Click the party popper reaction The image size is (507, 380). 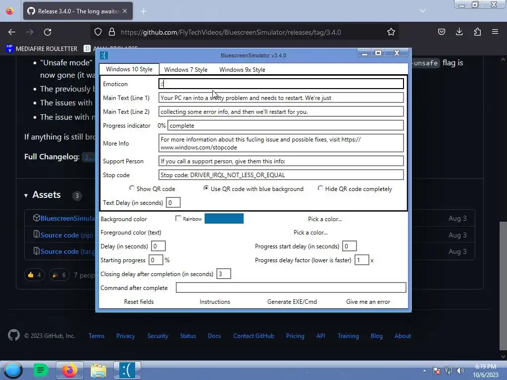coord(59,275)
